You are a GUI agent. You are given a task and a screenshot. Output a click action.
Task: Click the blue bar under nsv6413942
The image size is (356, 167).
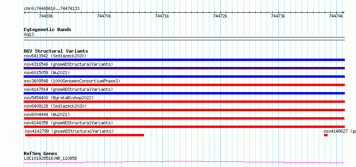184,60
